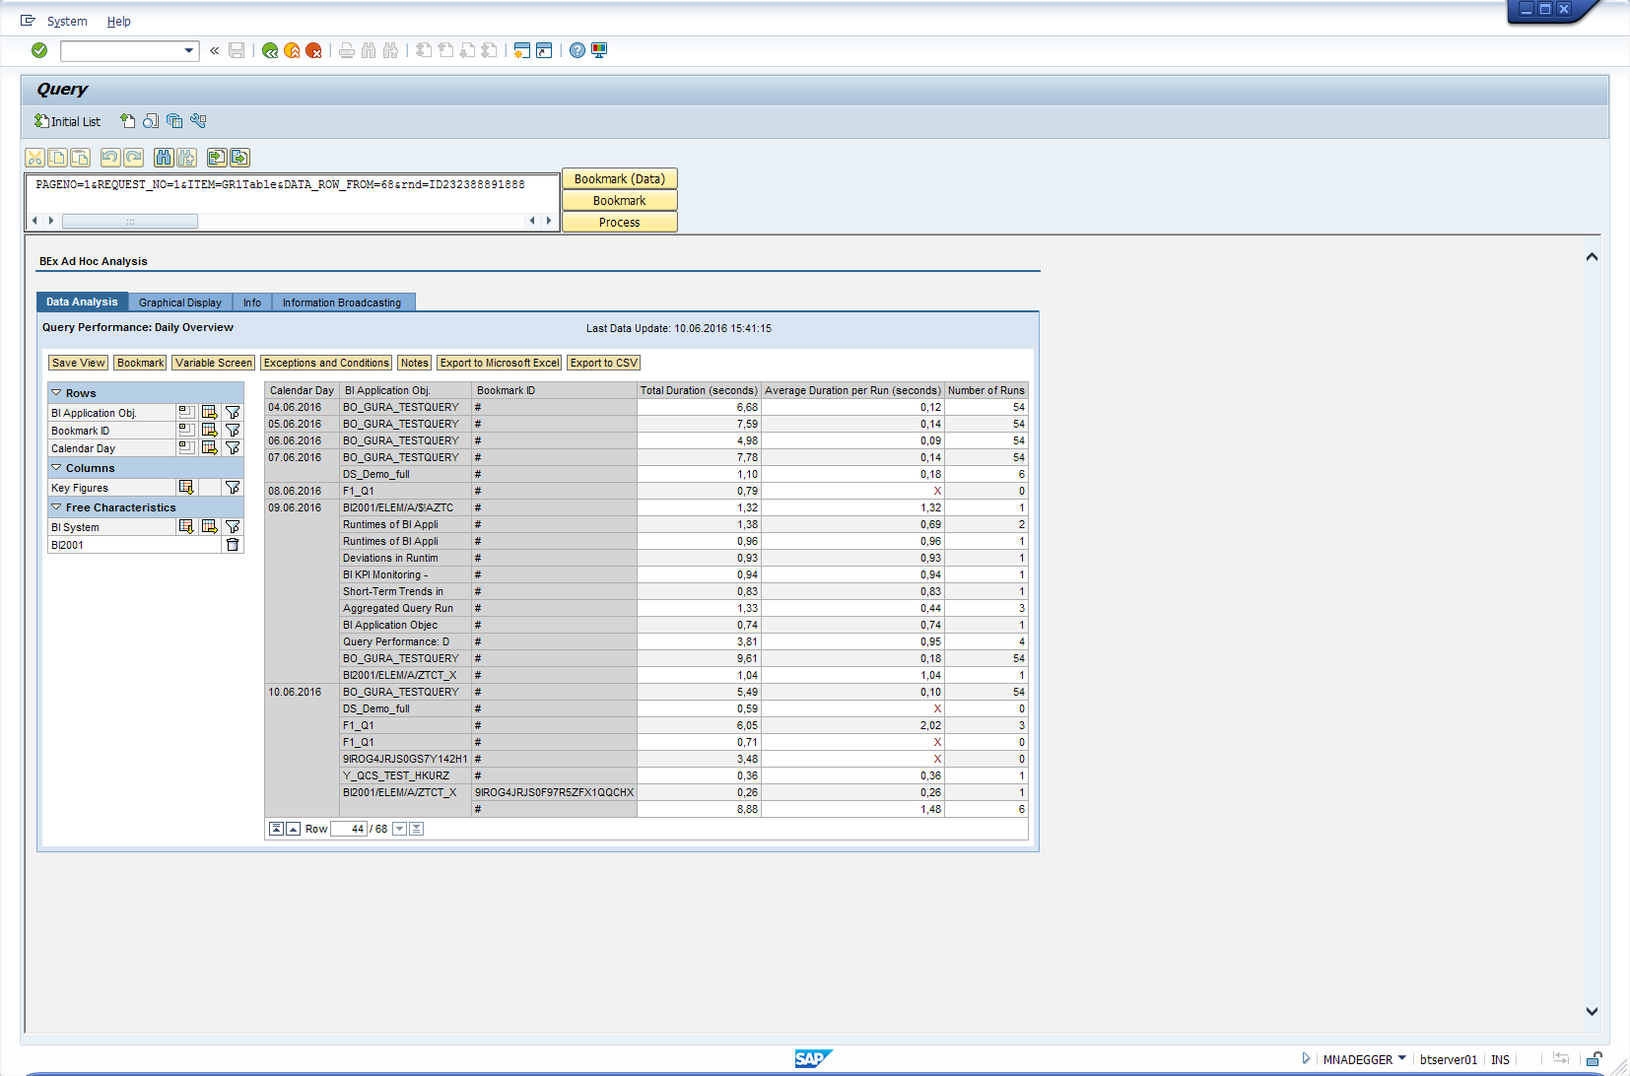Open the System menu

(x=67, y=22)
